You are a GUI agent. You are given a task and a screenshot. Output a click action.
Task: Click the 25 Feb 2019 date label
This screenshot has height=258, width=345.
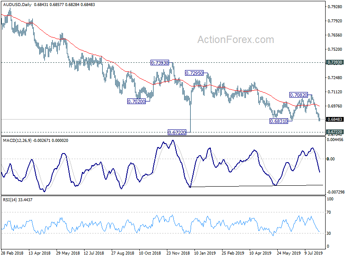tap(233, 253)
